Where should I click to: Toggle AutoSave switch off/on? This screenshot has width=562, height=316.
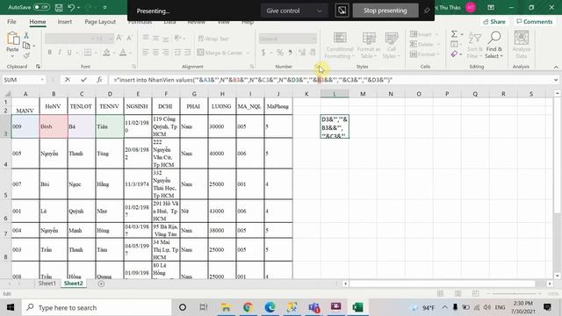41,7
